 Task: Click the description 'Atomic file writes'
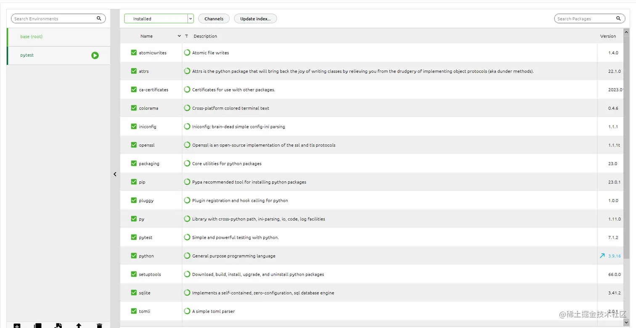coord(210,52)
